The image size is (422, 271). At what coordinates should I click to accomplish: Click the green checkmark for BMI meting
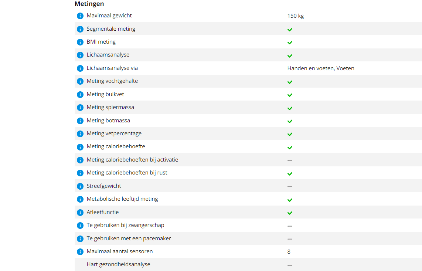click(290, 43)
